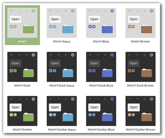Click the chevron arrow in Mint-Y-Darker-Brown preview titlebar
This screenshot has height=138, width=165.
click(130, 99)
